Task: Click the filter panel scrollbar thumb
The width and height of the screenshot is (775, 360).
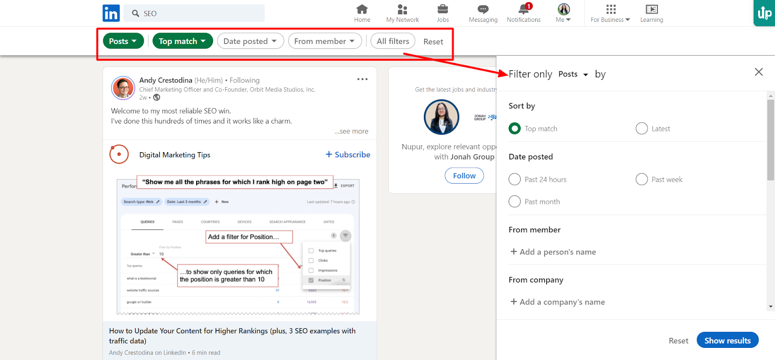Action: click(771, 140)
